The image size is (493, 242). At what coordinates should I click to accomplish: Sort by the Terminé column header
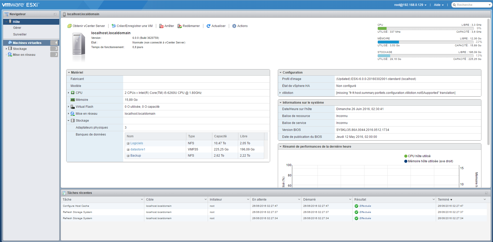pos(445,200)
